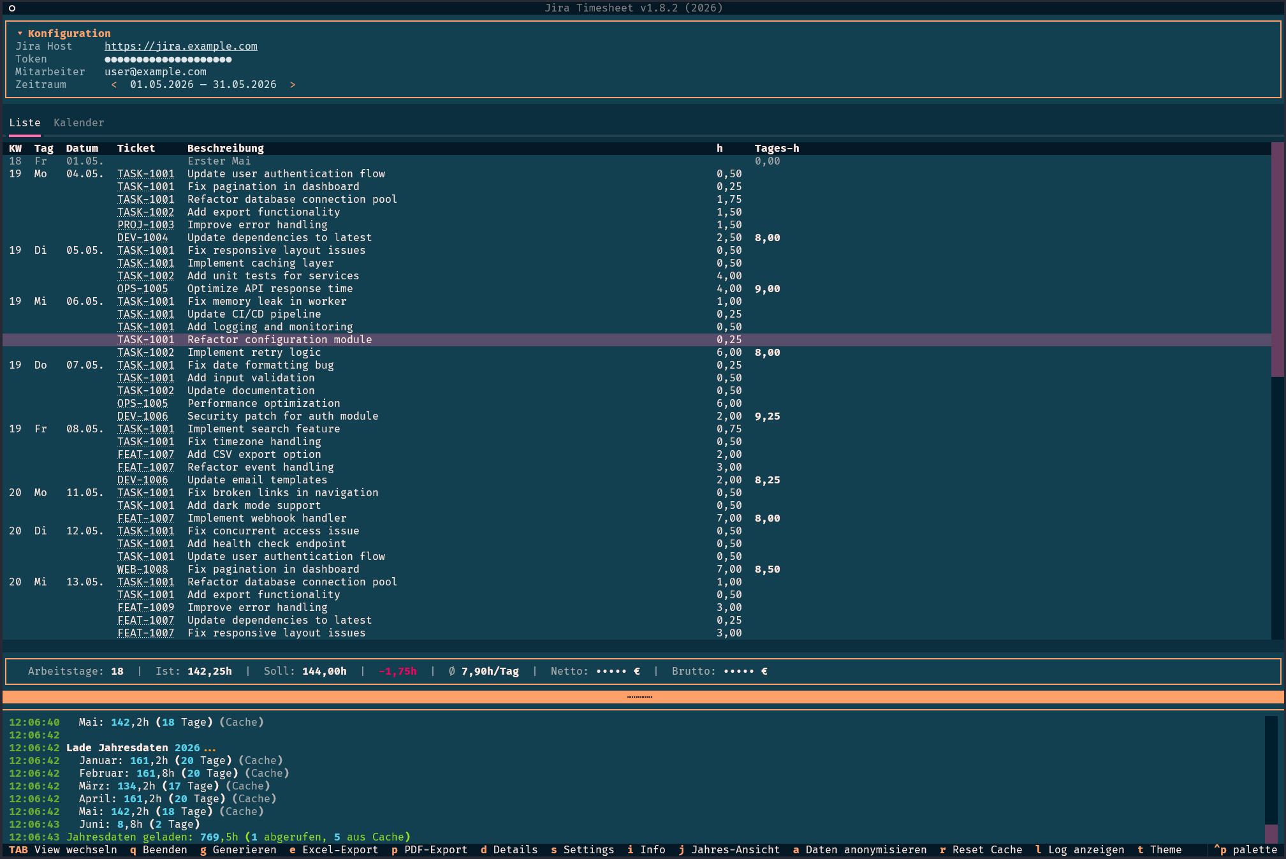Click the orange splitter bar above the log
The width and height of the screenshot is (1286, 859).
pos(643,697)
